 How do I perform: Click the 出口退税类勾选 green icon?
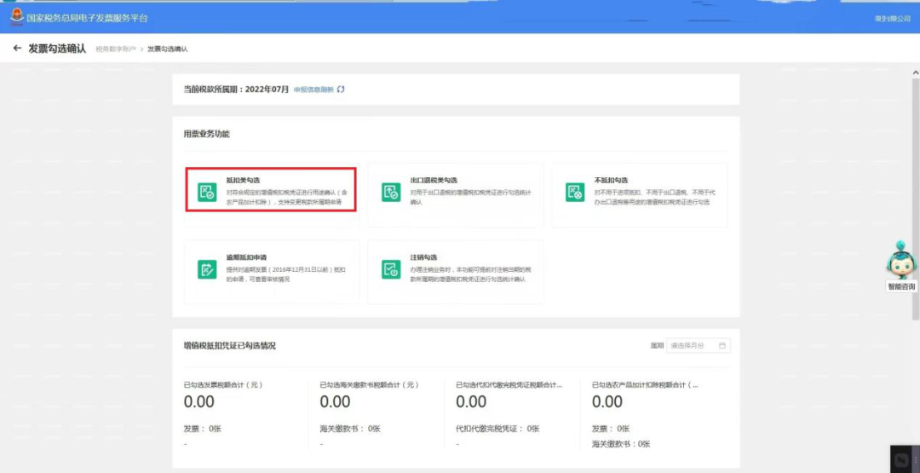(x=391, y=193)
